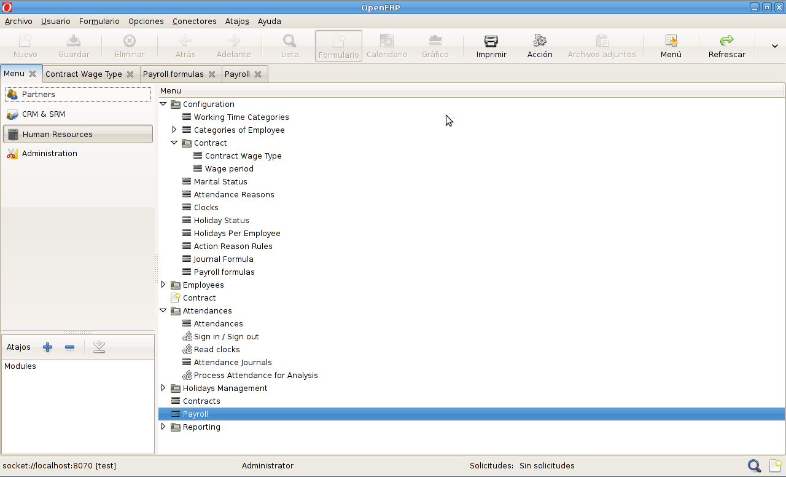Click Modules shortcut in Atajos list
This screenshot has height=477, width=786.
pyautogui.click(x=20, y=366)
